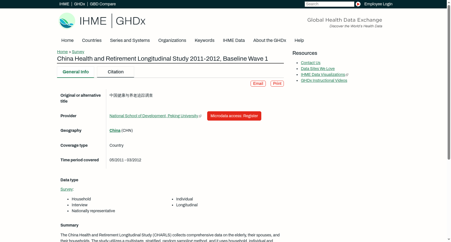Click the scrollbar down arrow
The height and width of the screenshot is (242, 451).
449,240
